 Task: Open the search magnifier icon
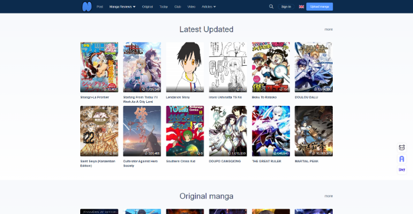[271, 6]
